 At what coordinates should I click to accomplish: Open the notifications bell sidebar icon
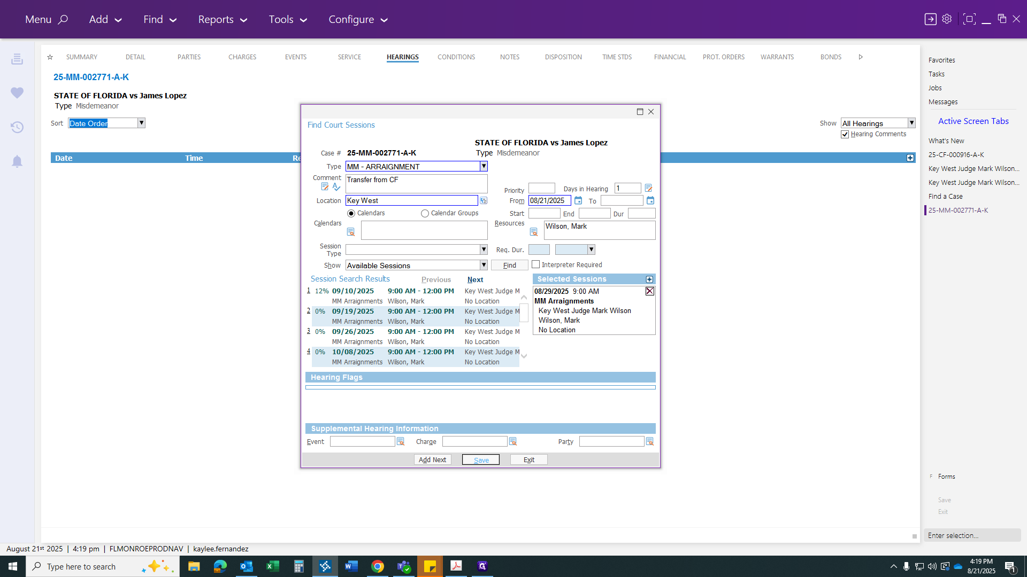point(17,161)
